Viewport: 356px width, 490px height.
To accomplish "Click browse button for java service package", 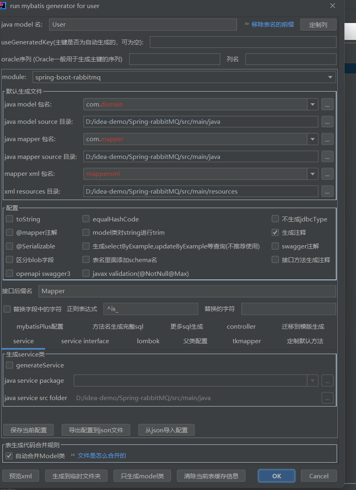I will 327,380.
